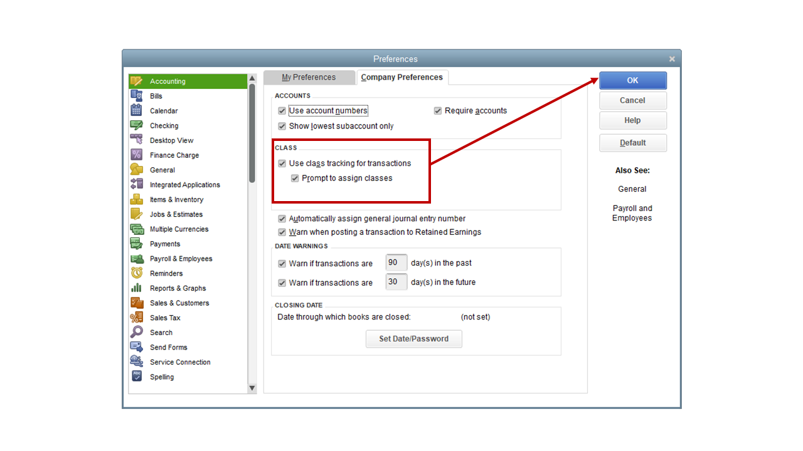
Task: Click the Search magnifier icon
Action: (136, 333)
